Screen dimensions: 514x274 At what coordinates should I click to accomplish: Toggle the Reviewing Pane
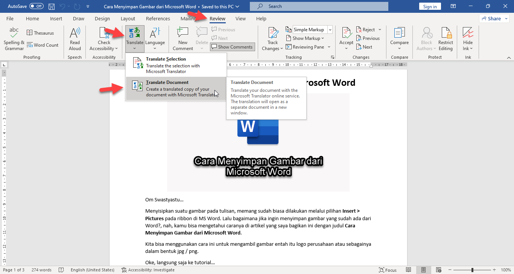click(305, 47)
